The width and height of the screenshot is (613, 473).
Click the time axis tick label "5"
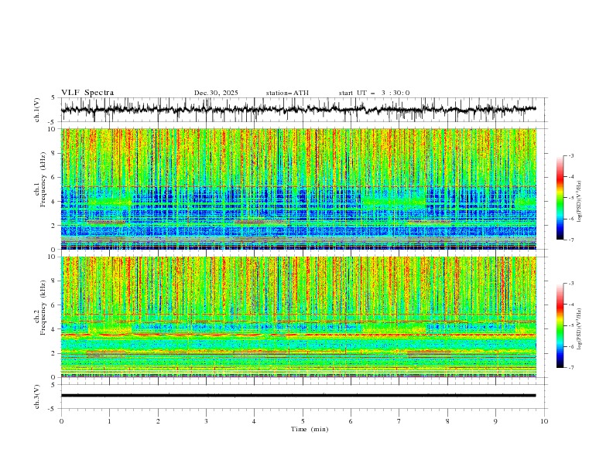[303, 421]
